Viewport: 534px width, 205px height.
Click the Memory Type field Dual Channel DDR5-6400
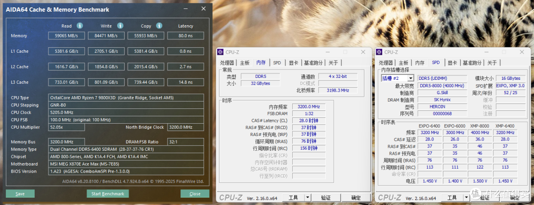click(x=127, y=149)
